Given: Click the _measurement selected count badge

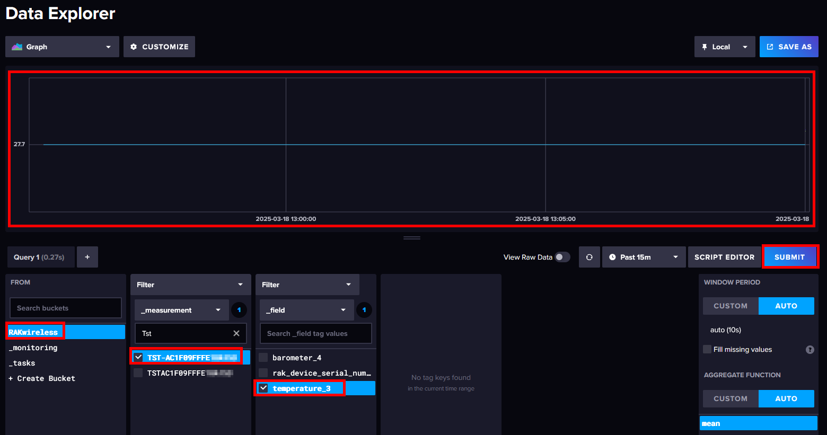Looking at the screenshot, I should click(x=239, y=310).
